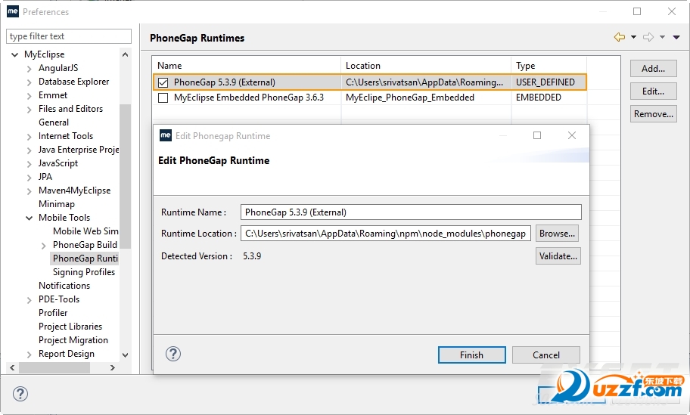The width and height of the screenshot is (690, 415).
Task: Expand the PhoneGap Build tree node
Action: pos(44,245)
